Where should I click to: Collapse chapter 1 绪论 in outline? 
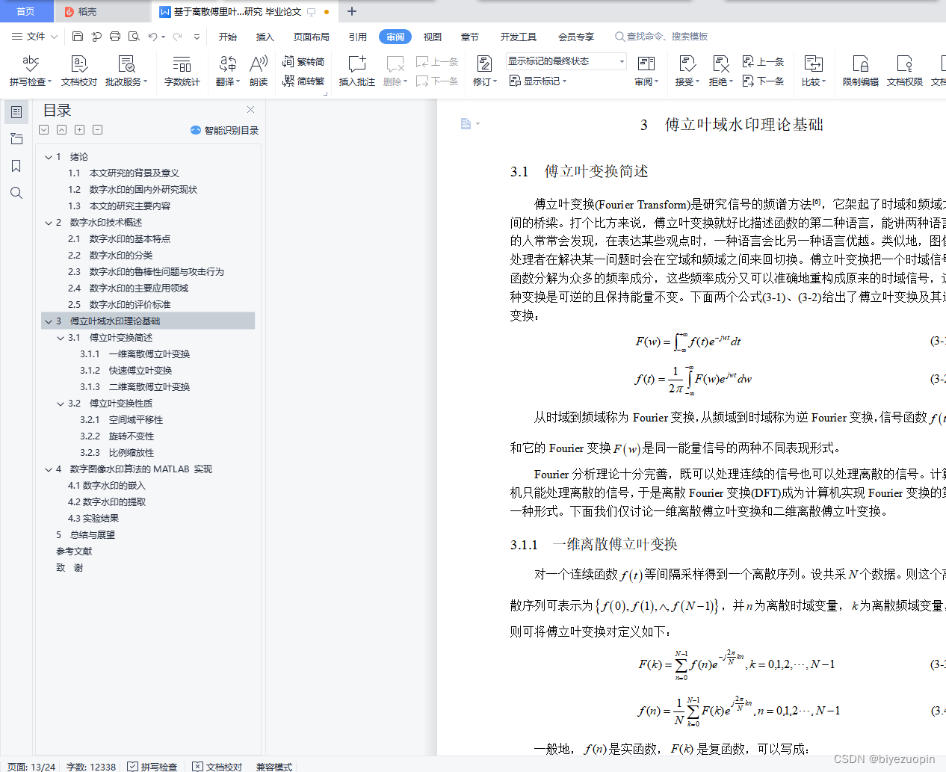click(49, 157)
